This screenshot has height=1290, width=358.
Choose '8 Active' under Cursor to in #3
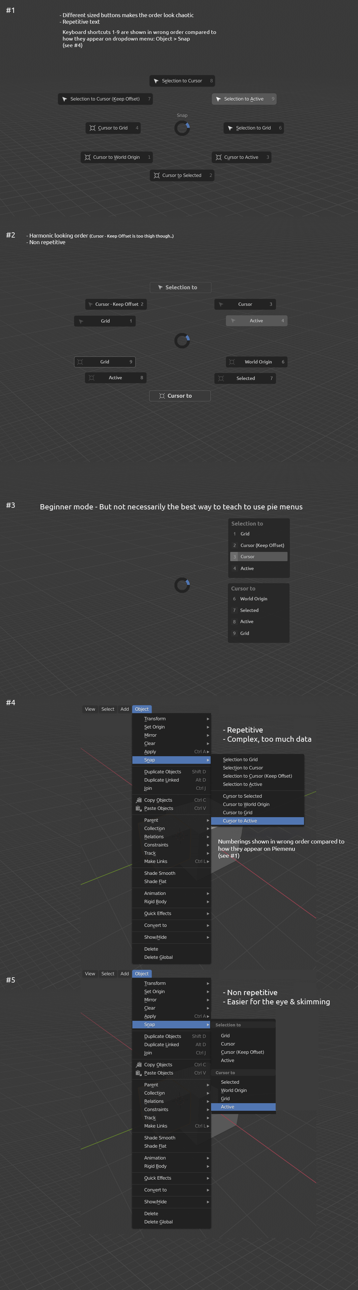(x=259, y=621)
